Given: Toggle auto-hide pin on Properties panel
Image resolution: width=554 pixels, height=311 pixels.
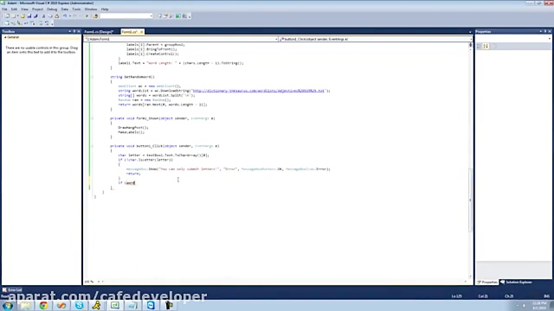Looking at the screenshot, I should (x=545, y=31).
